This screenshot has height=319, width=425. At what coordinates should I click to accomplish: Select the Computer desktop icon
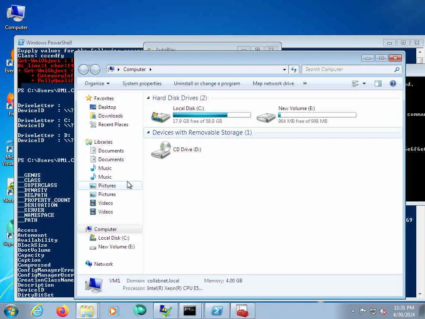[16, 18]
